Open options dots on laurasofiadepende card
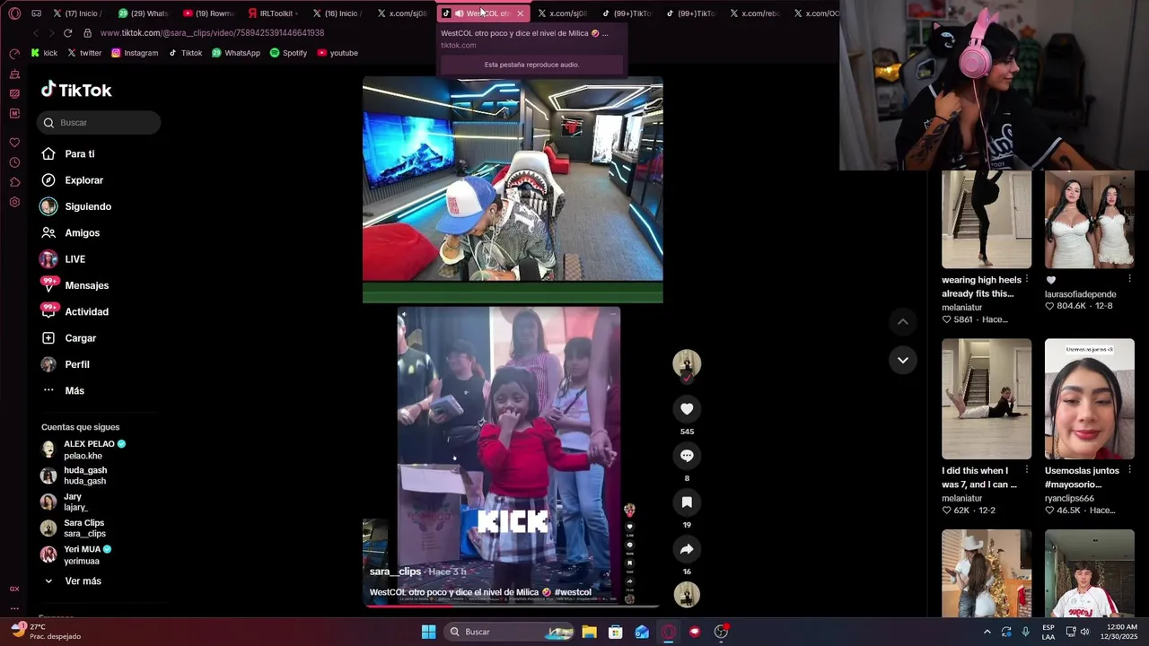 1129,279
